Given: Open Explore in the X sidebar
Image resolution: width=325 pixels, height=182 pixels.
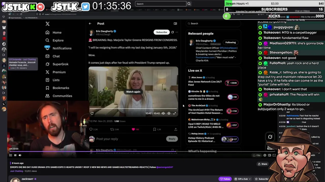Looking at the screenshot, I should (54, 40).
